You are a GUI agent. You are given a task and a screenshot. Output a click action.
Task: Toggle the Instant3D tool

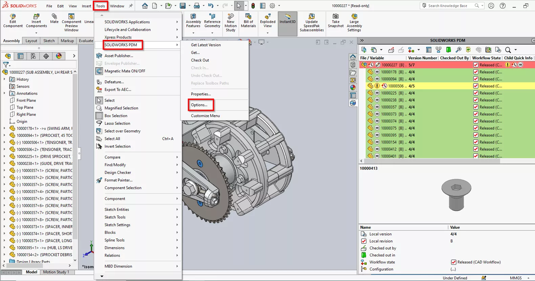coord(287,24)
